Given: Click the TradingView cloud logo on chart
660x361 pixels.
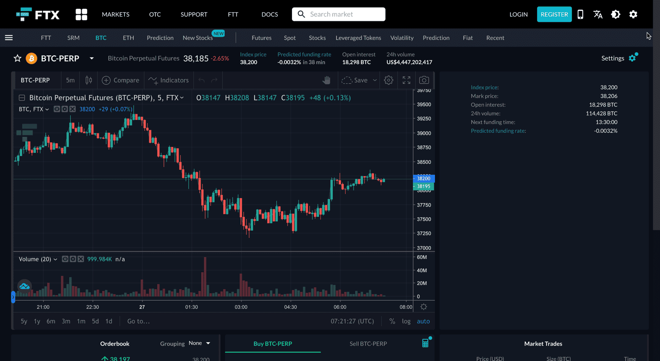Looking at the screenshot, I should click(24, 286).
